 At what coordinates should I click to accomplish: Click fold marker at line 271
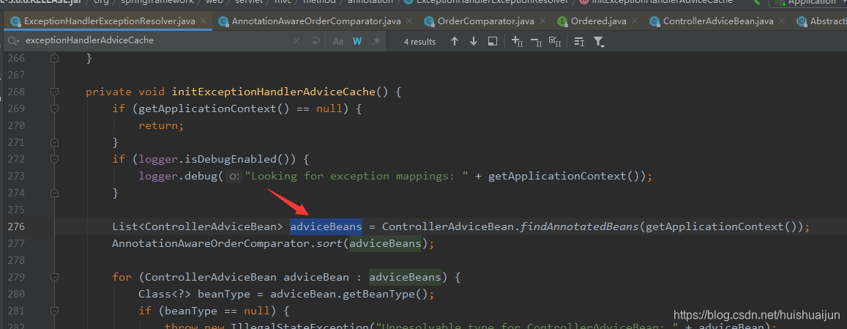click(54, 142)
